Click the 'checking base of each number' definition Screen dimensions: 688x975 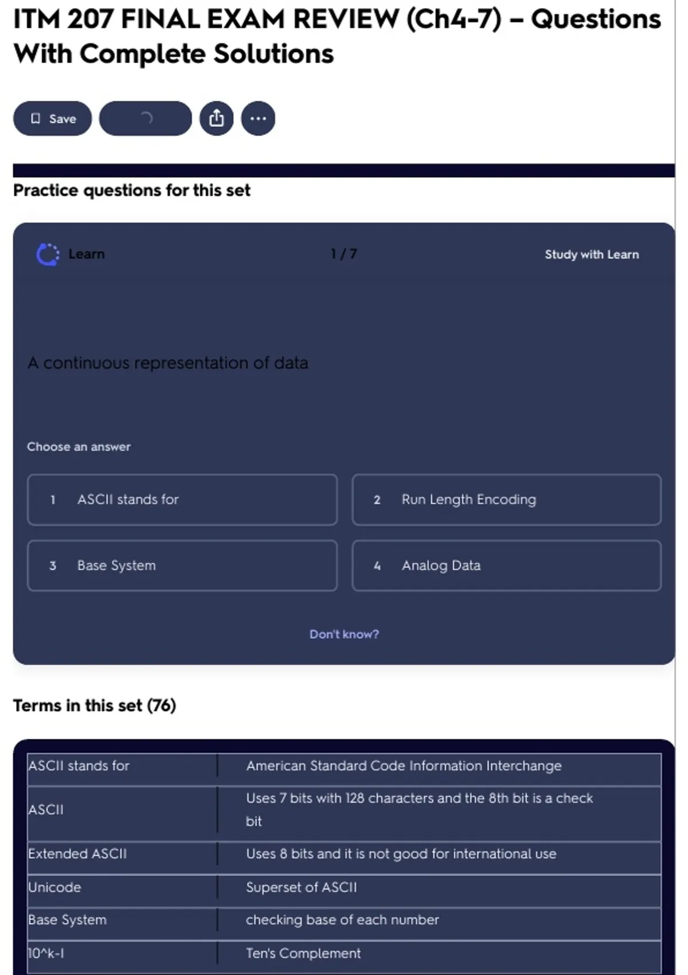pyautogui.click(x=342, y=920)
